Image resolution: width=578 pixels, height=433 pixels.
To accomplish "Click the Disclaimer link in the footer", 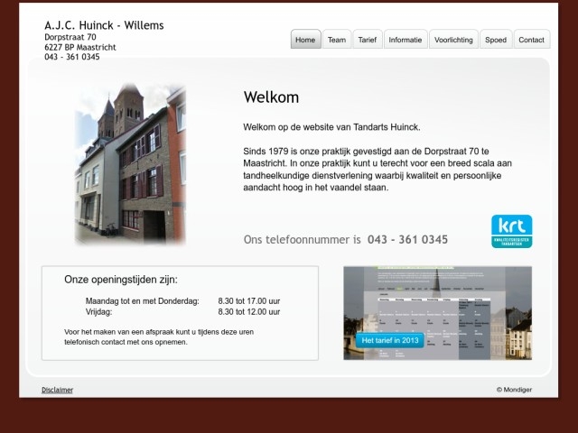I will tap(57, 390).
